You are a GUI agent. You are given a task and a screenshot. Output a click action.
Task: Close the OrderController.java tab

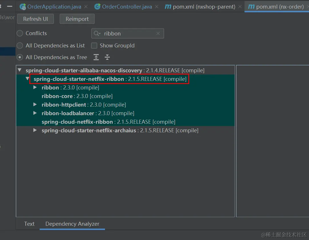click(x=157, y=7)
